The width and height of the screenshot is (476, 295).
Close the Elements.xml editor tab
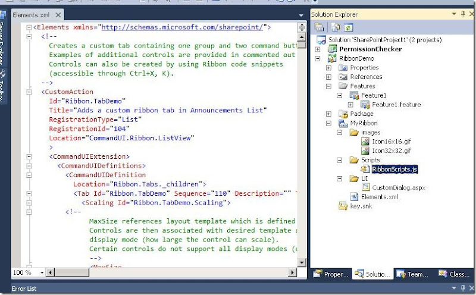(58, 14)
